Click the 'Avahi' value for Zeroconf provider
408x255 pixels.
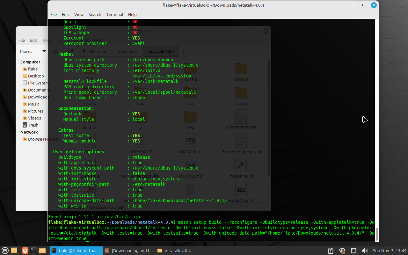pos(139,43)
